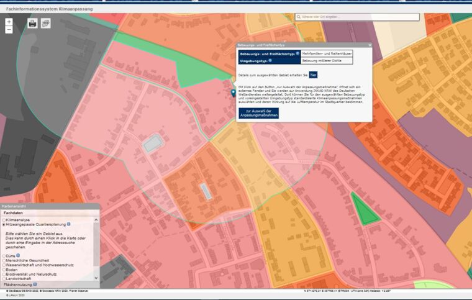Click the blue location pin marker
Image resolution: width=472 pixels, height=300 pixels.
[x=233, y=93]
